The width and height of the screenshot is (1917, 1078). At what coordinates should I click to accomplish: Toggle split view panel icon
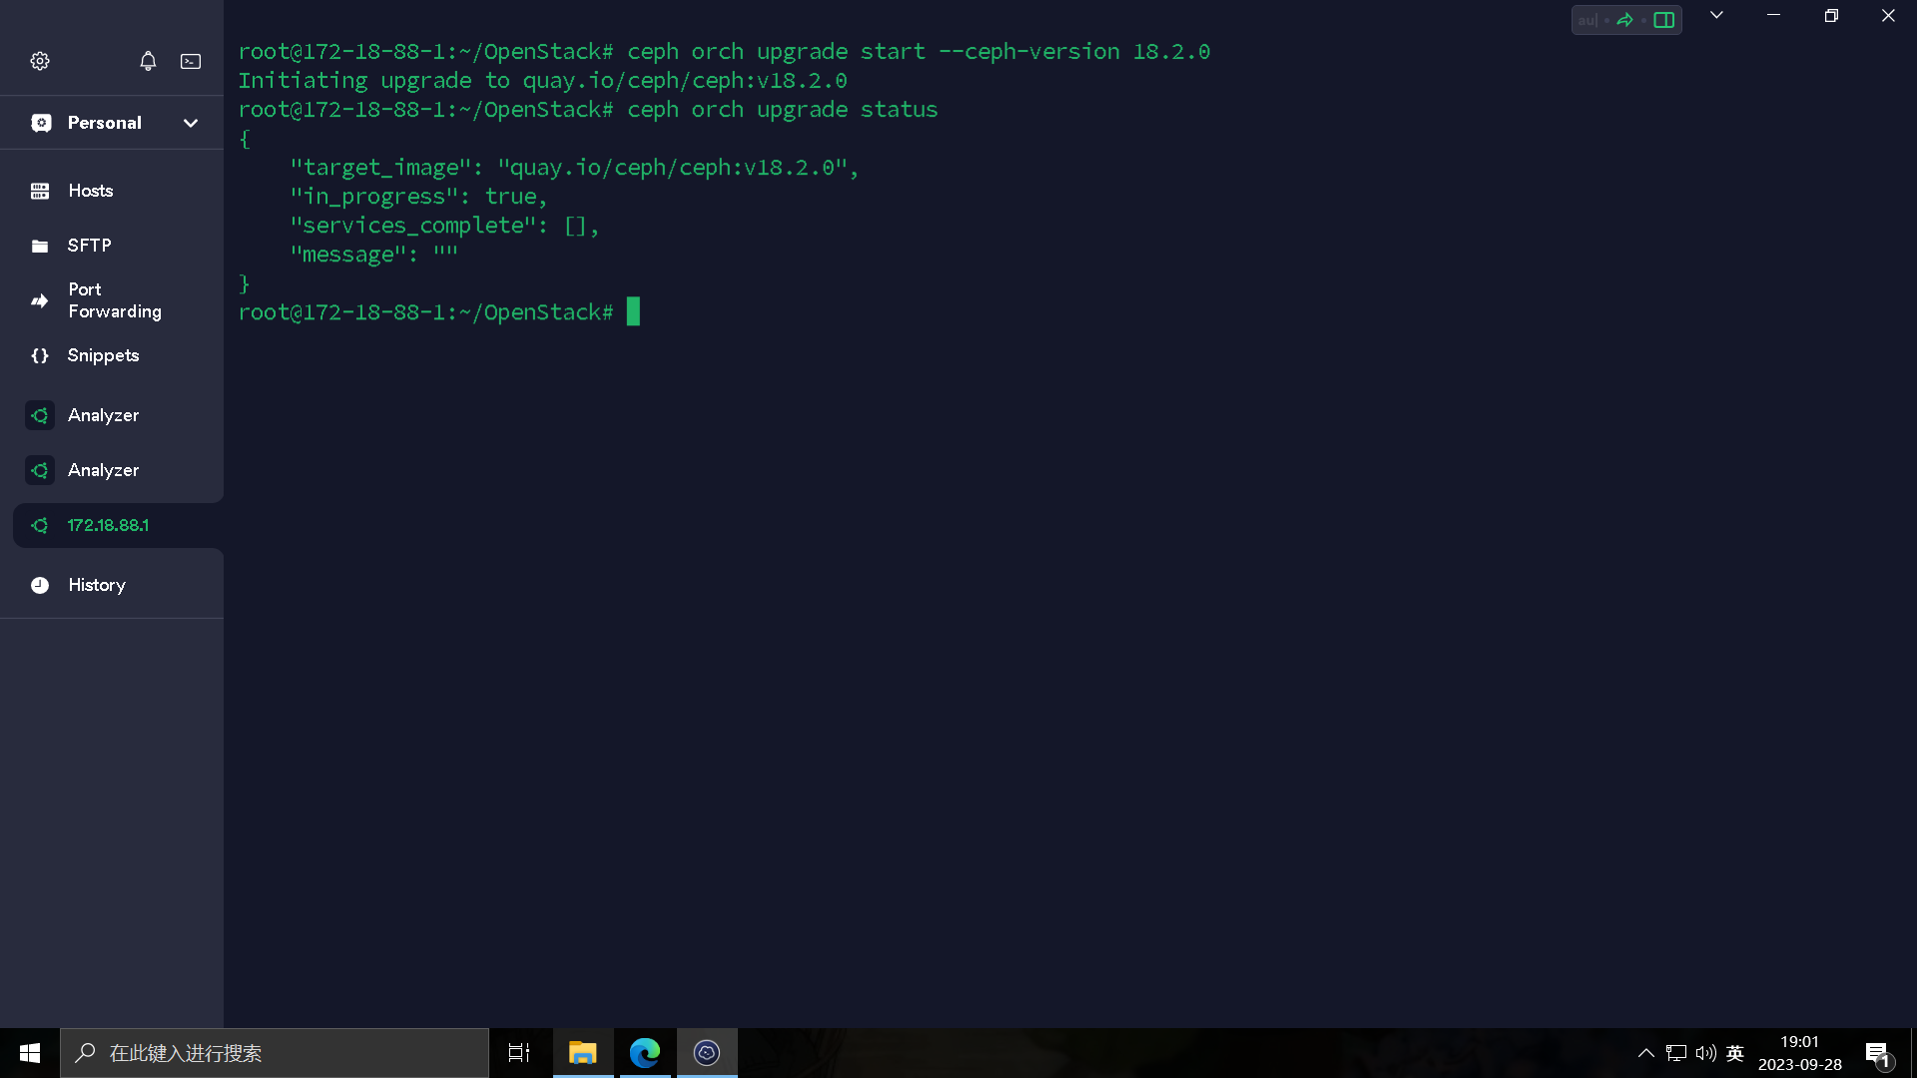pyautogui.click(x=1663, y=20)
